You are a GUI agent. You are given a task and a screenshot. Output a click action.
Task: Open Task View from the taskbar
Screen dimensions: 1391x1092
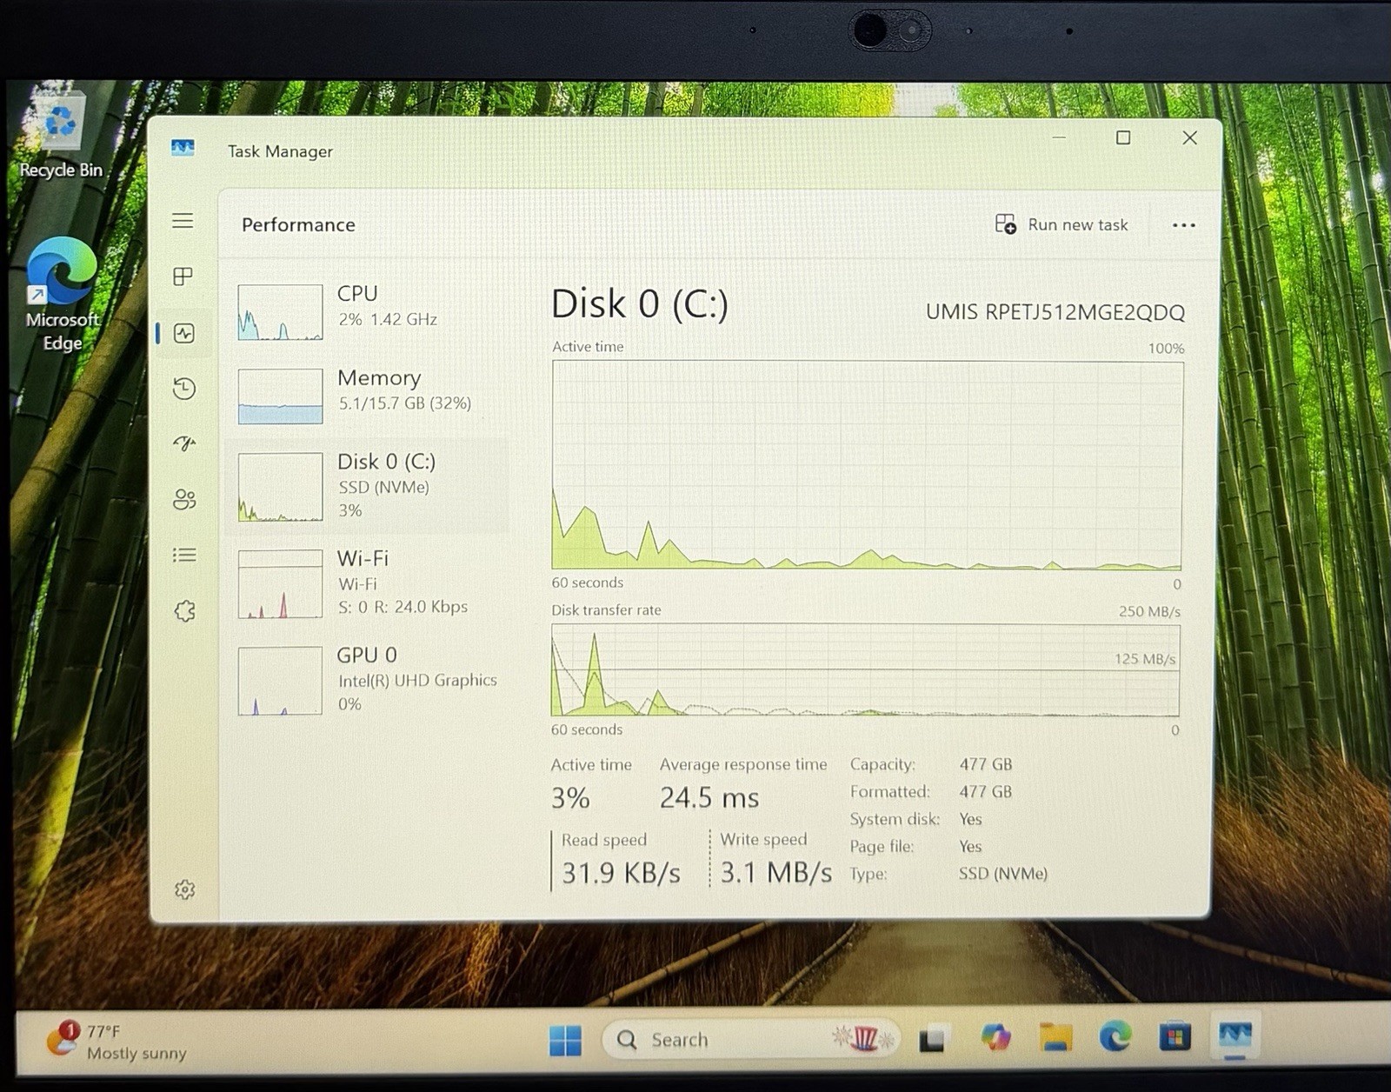pyautogui.click(x=932, y=1039)
